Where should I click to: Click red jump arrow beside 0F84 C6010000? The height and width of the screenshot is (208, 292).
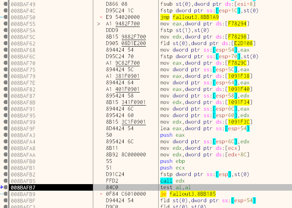coord(101,194)
